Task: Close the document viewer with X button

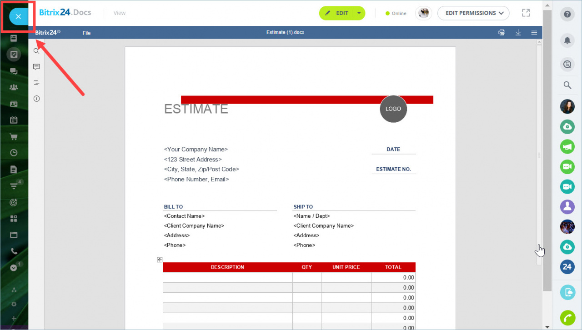Action: pos(18,17)
